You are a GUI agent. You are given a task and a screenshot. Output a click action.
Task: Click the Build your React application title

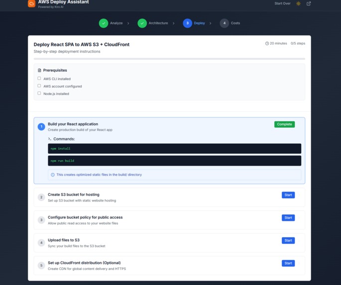73,124
